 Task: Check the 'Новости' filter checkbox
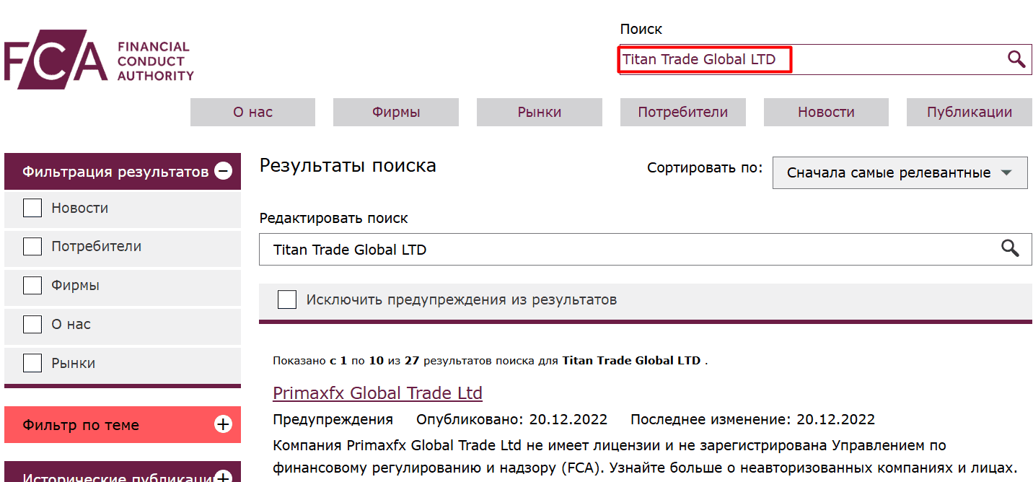click(32, 207)
